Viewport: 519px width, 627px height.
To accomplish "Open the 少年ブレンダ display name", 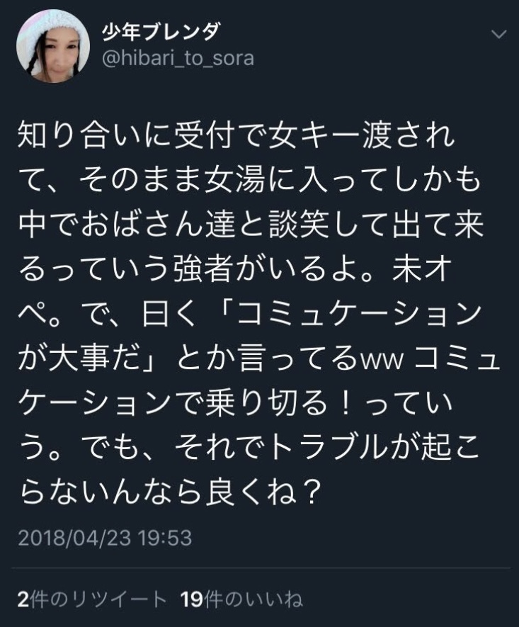I will tap(162, 32).
